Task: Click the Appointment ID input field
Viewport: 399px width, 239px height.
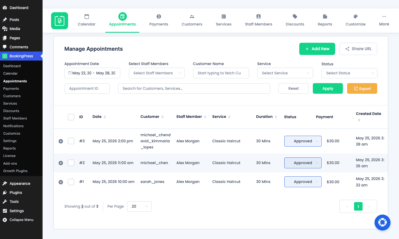Action: [x=87, y=88]
